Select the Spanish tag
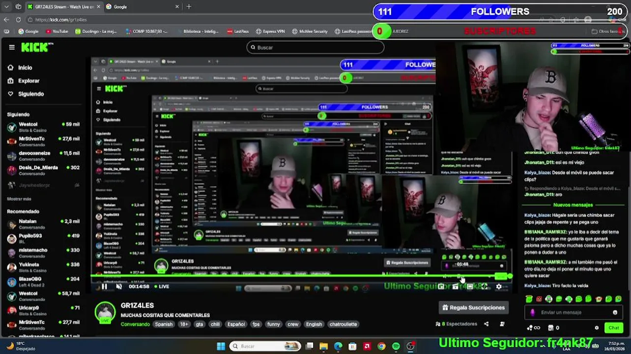Screen dimensions: 631x354 coord(164,324)
